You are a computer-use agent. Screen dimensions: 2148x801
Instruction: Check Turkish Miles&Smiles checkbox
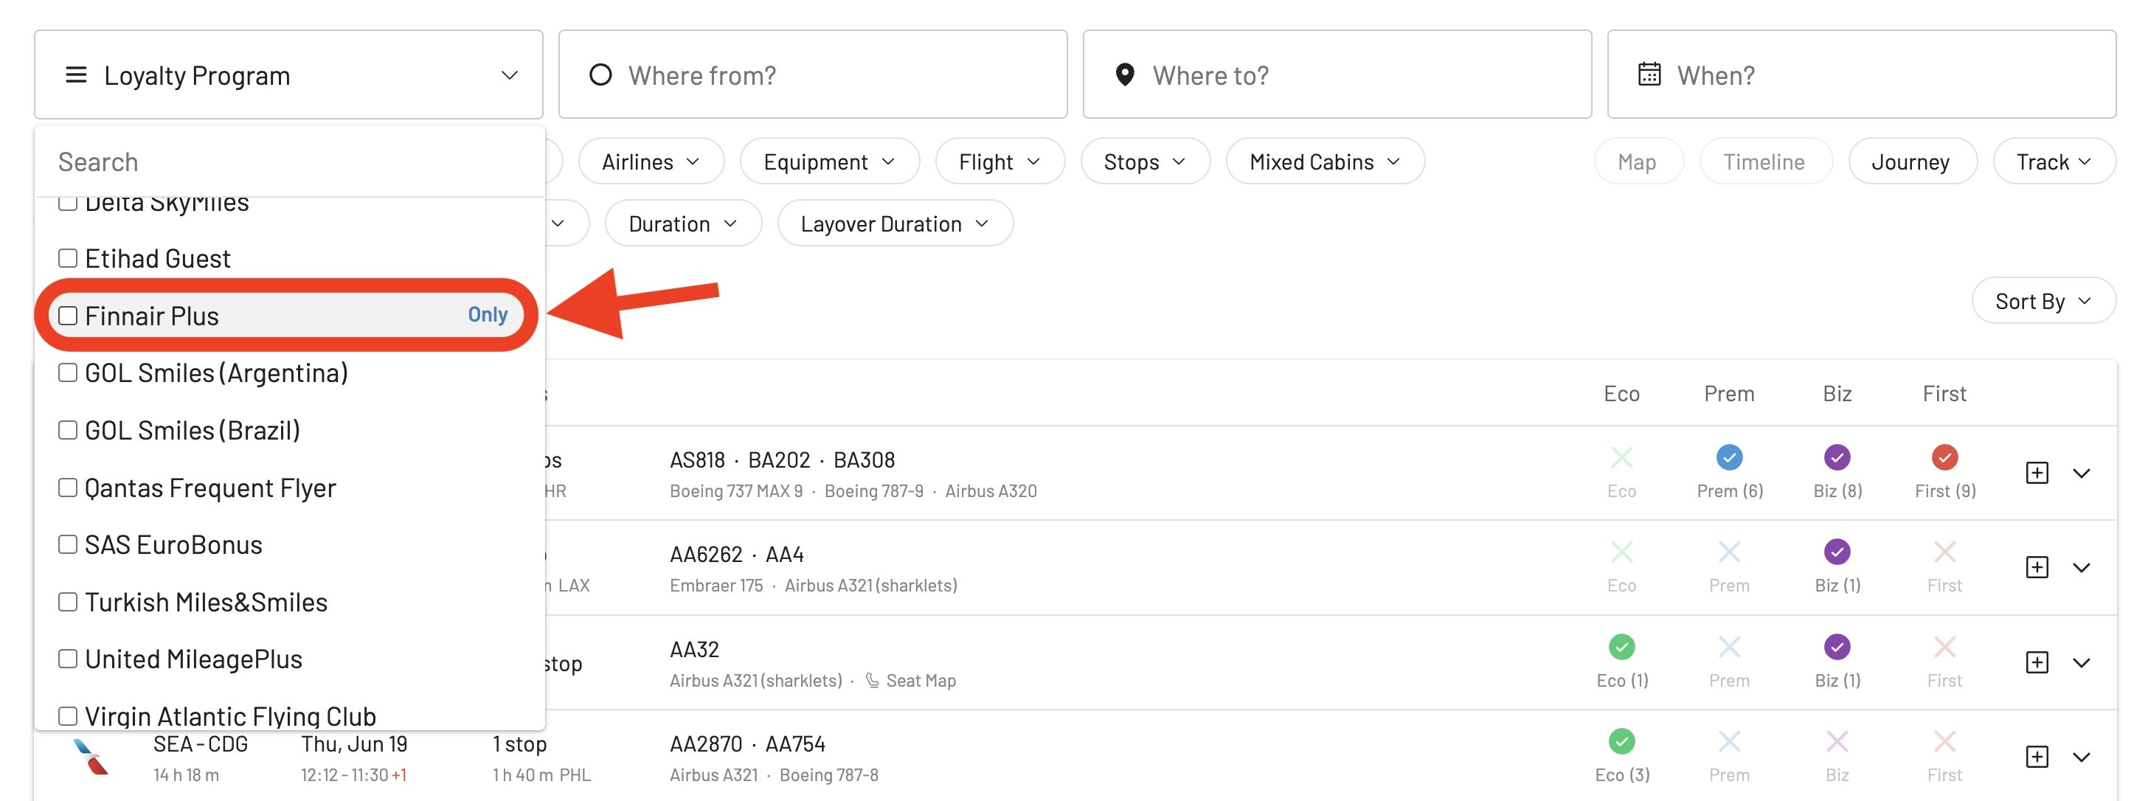(x=68, y=602)
